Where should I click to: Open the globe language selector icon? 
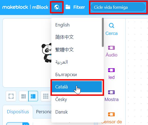pos(57,7)
